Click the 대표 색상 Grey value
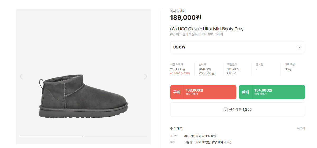The image size is (317, 148). click(x=288, y=69)
